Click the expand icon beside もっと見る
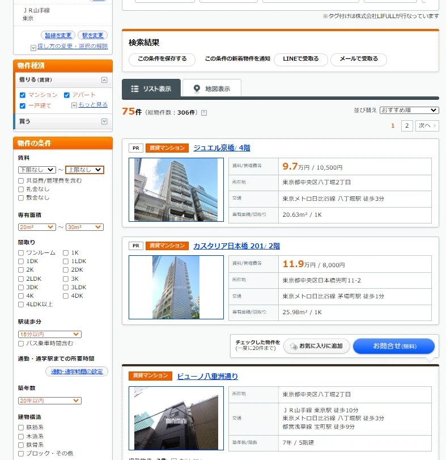Screen dimensions: 446x460 pyautogui.click(x=74, y=105)
